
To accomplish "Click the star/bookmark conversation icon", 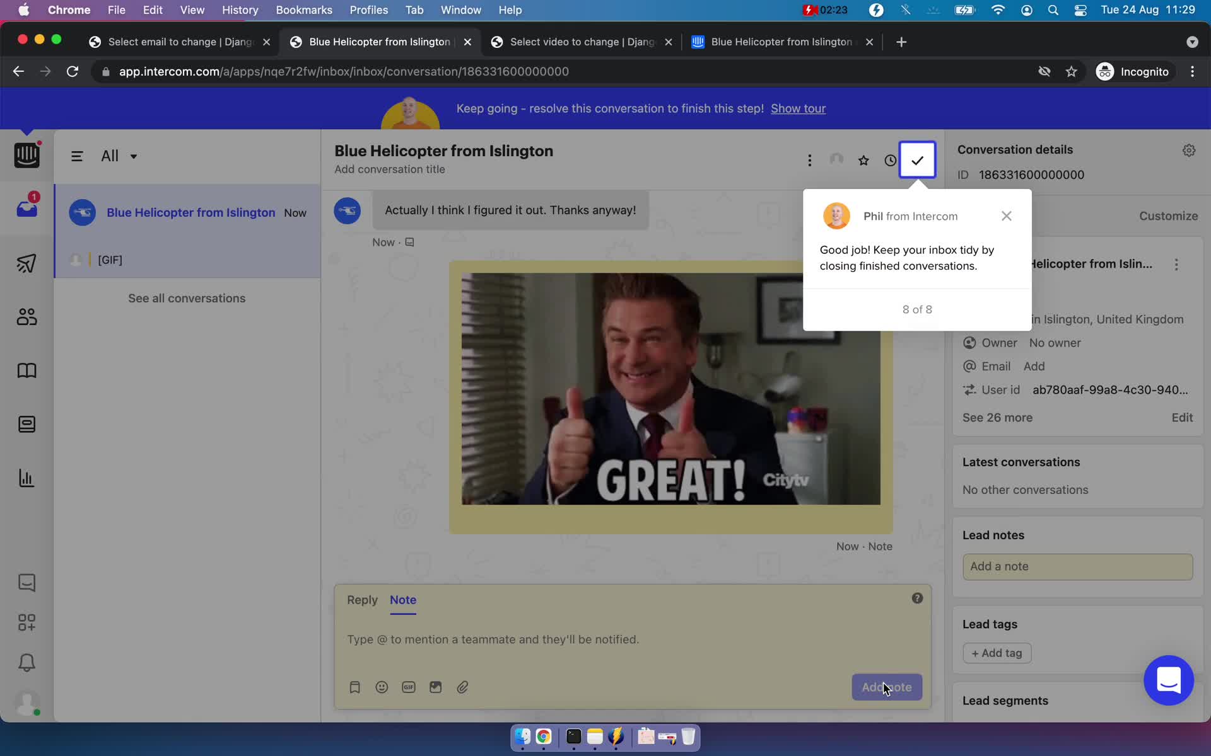I will (x=863, y=160).
